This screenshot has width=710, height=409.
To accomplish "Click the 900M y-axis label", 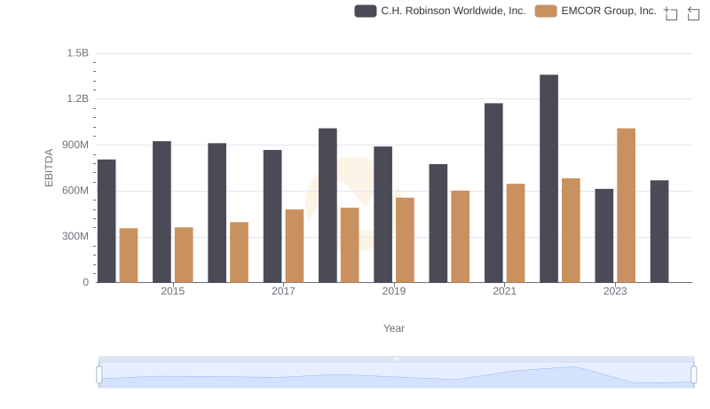I will tap(75, 146).
